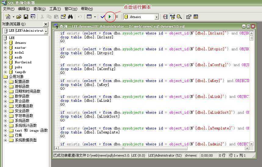Screen dimensions: 262x167
Task: Expand the pubs database node
Action: (5, 67)
